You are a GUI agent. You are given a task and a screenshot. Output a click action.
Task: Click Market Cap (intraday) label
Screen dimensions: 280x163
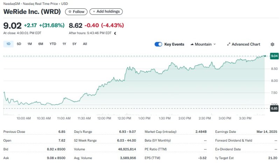click(161, 132)
